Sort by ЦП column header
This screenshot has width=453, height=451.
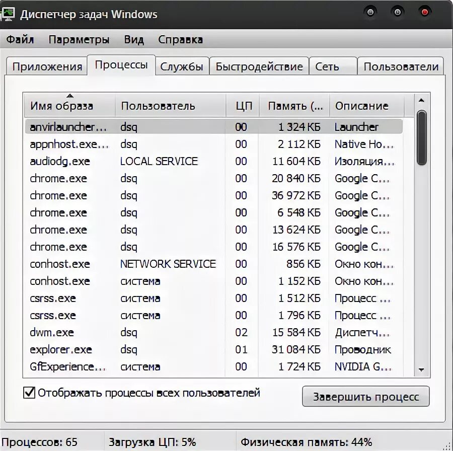(x=243, y=106)
